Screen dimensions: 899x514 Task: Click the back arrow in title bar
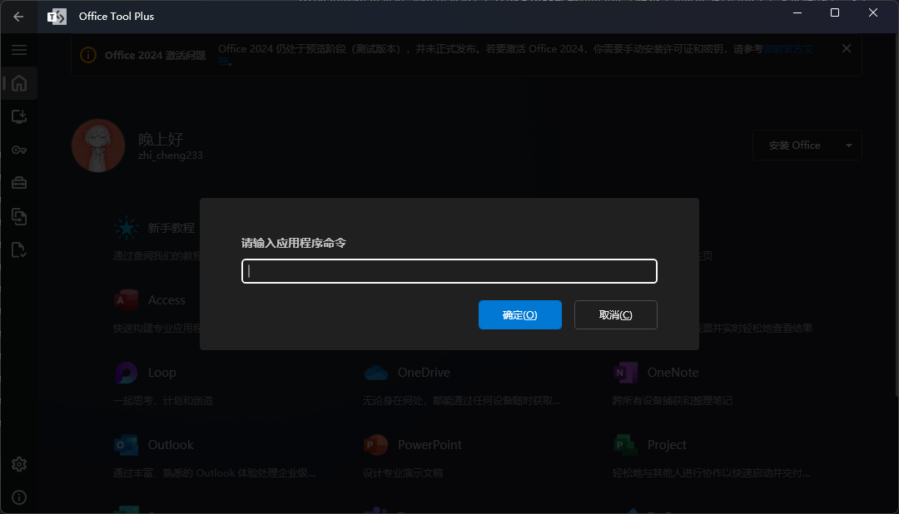pos(18,17)
